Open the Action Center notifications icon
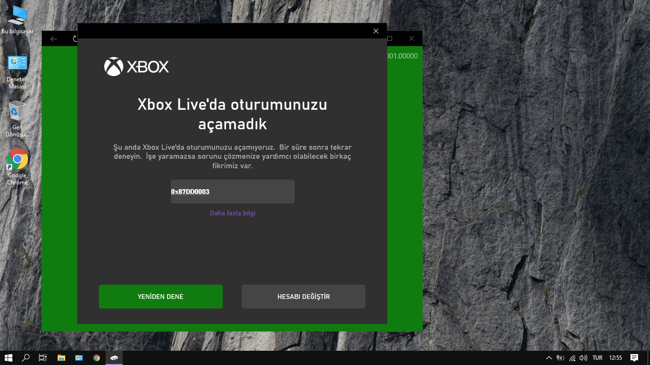 [634, 358]
